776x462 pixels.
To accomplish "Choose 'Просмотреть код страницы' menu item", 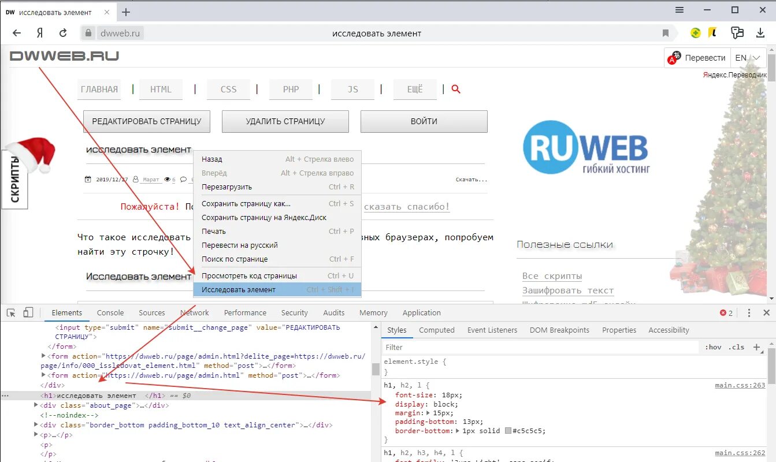I will coord(277,275).
